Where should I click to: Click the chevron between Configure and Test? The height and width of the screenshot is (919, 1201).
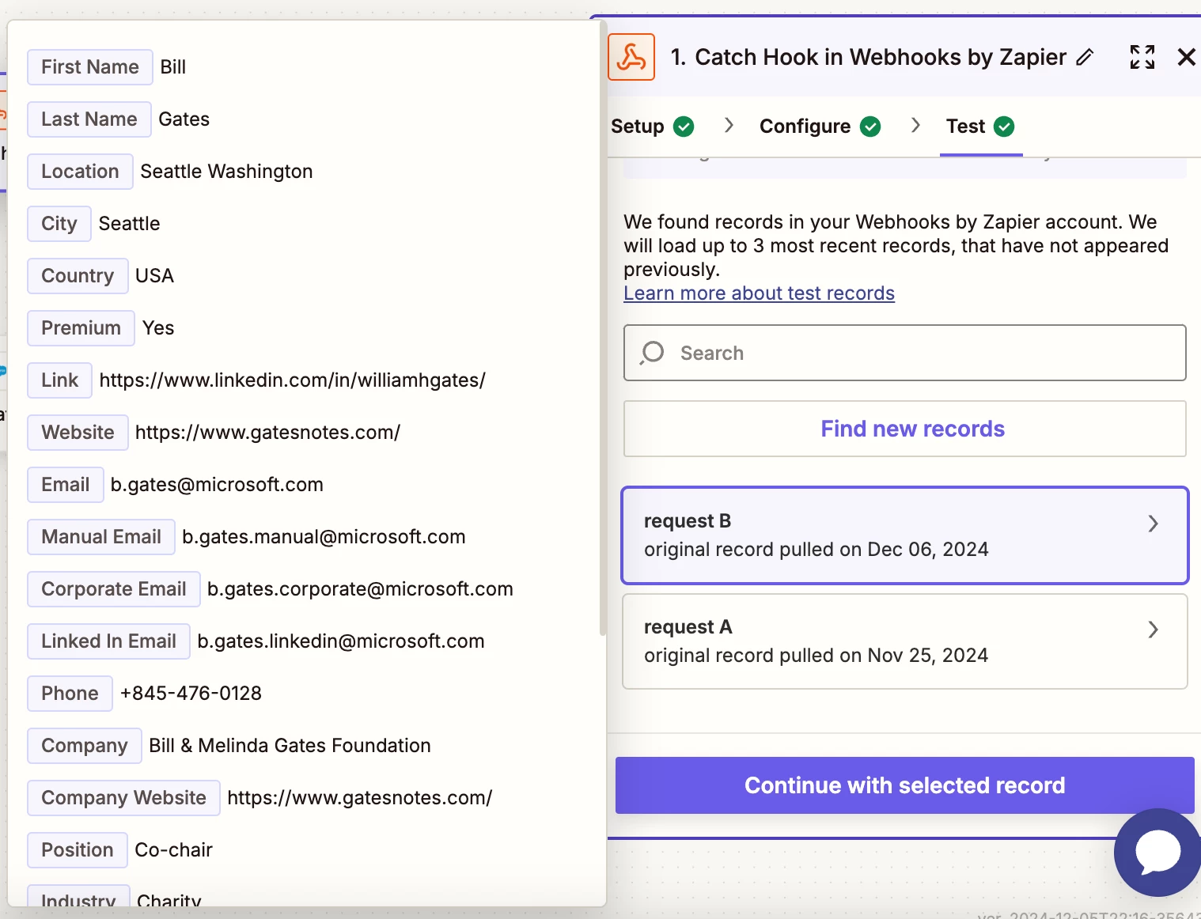click(915, 125)
